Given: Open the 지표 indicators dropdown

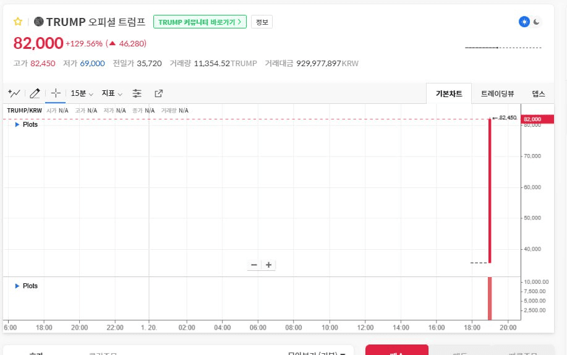Looking at the screenshot, I should (x=112, y=93).
